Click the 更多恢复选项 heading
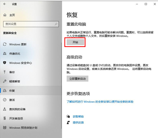Screen dimensions: 158x138 tap(78, 94)
